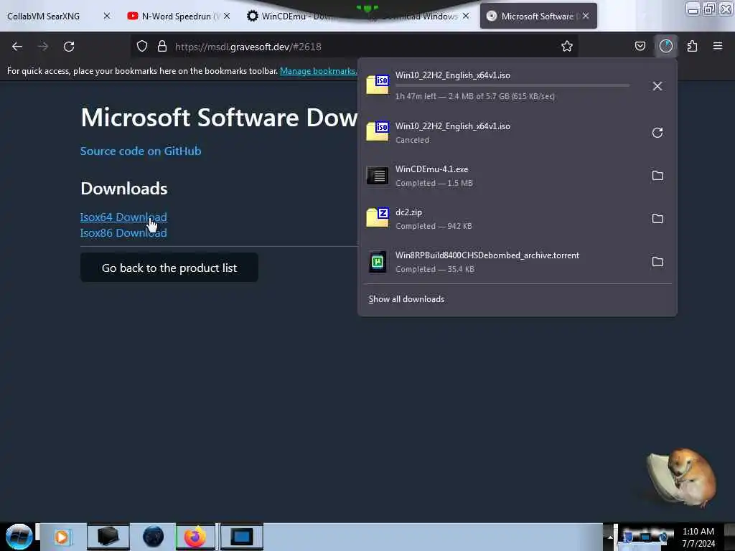This screenshot has height=551, width=735.
Task: Open the Firefox application menu
Action: (x=717, y=47)
